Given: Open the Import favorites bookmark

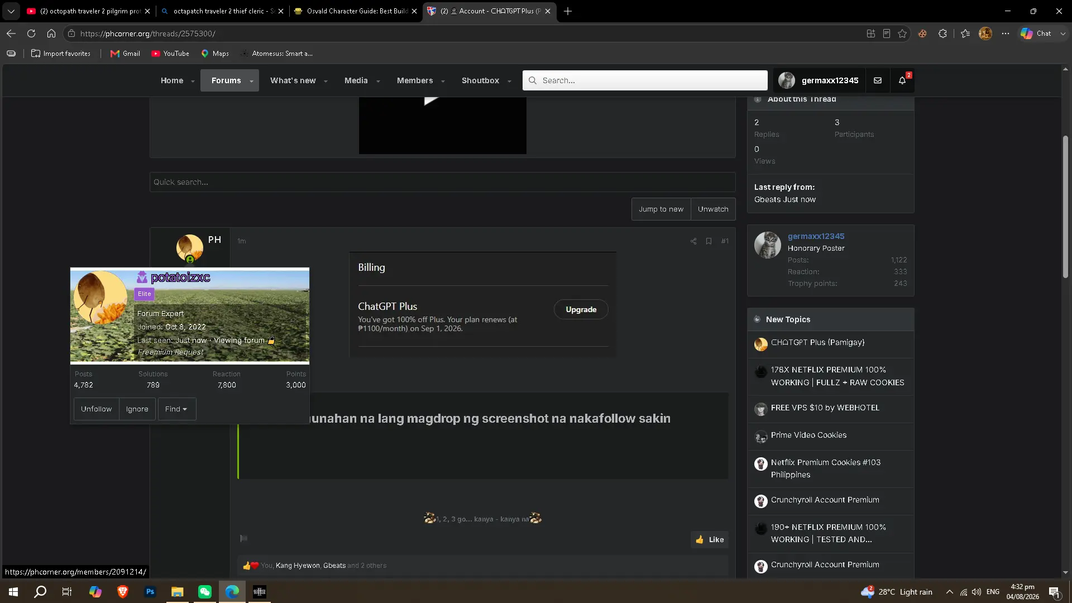Looking at the screenshot, I should tap(61, 54).
